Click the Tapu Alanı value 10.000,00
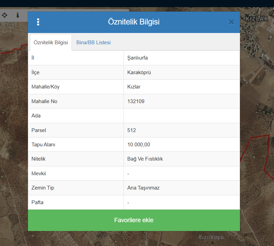274x246 pixels. (139, 145)
